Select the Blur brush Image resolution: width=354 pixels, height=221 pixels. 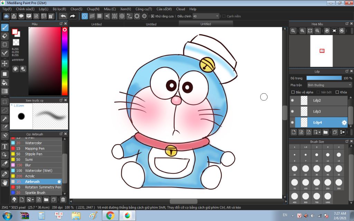coord(36,165)
